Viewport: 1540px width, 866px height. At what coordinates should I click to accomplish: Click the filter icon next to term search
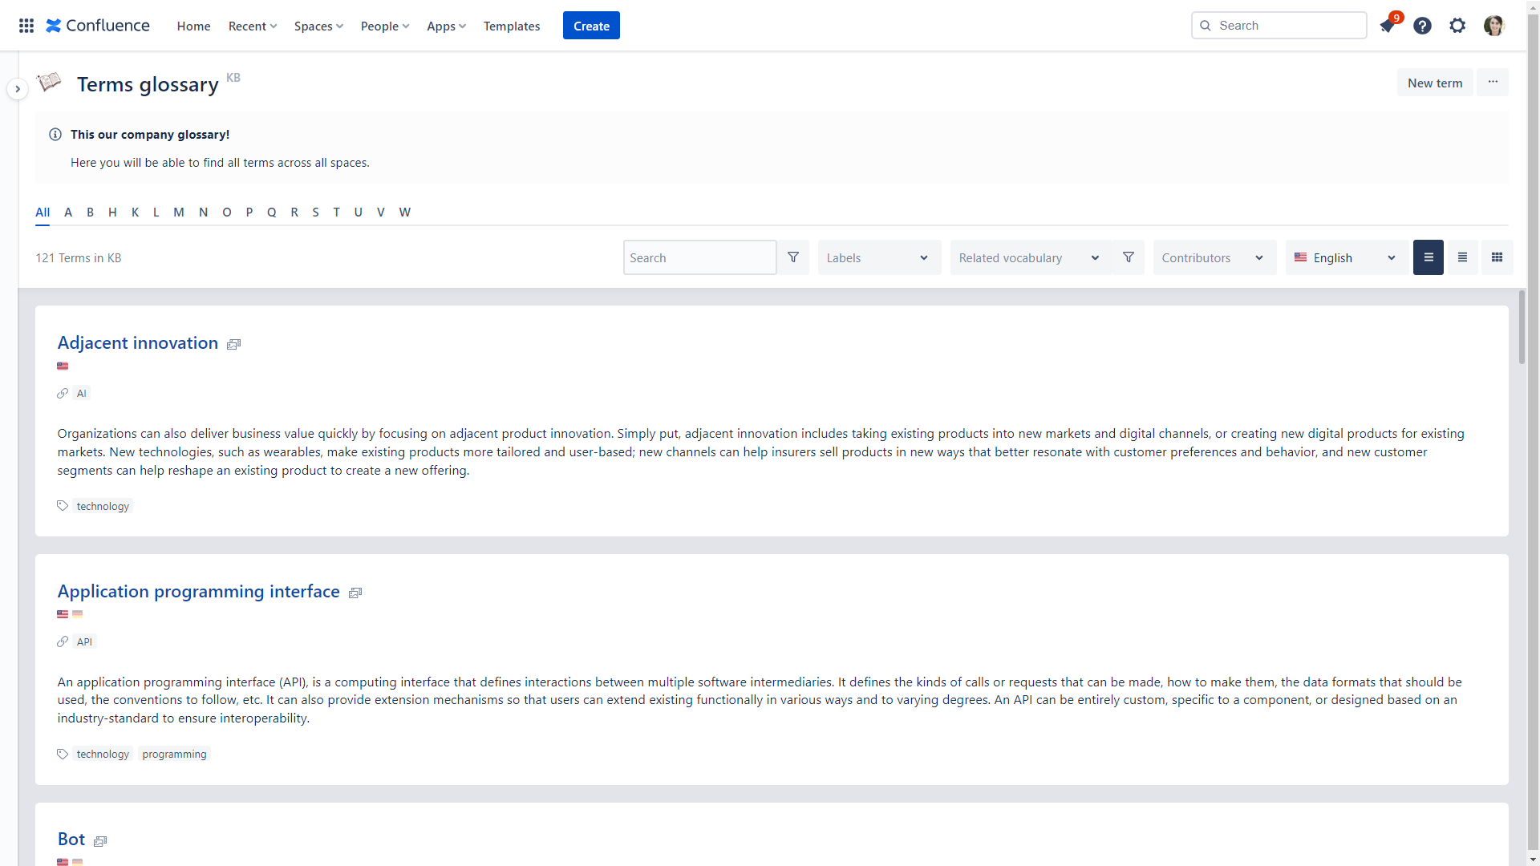tap(793, 257)
